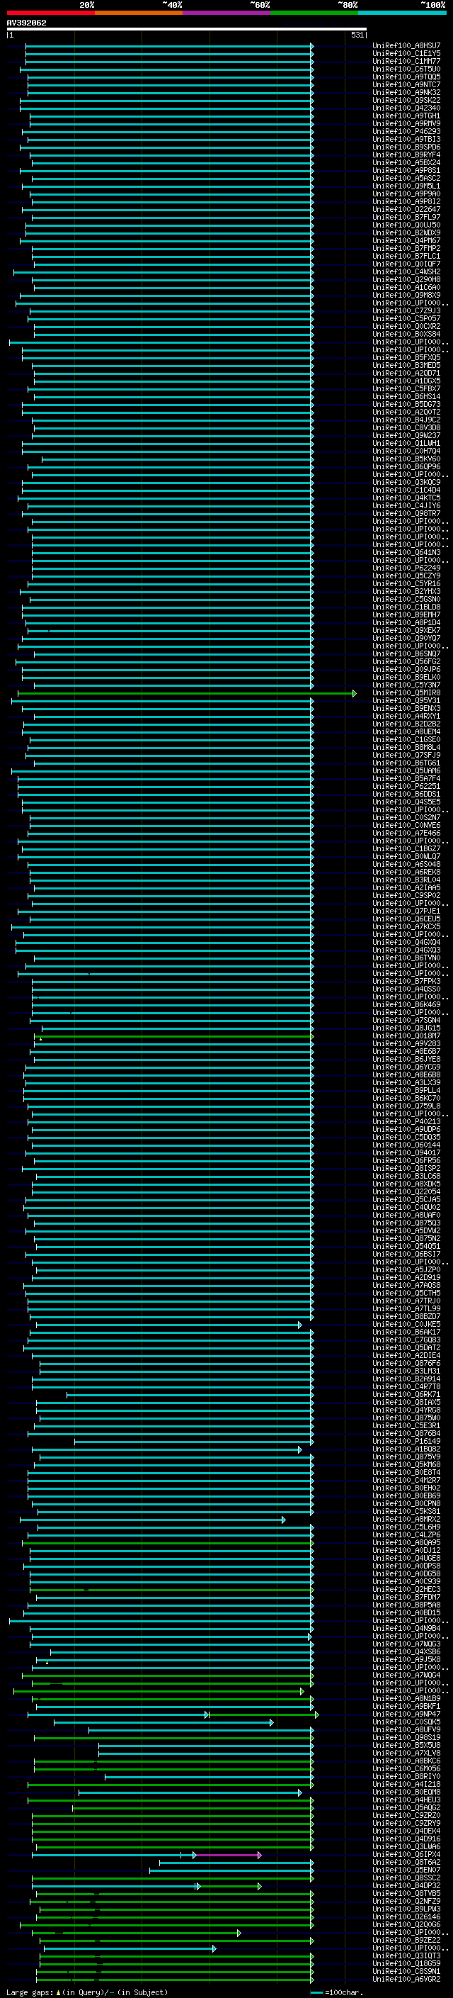Screen dimensions: 453x1998
Task: Open UniRef100_B7FPK3 hit label
Action: click(406, 981)
